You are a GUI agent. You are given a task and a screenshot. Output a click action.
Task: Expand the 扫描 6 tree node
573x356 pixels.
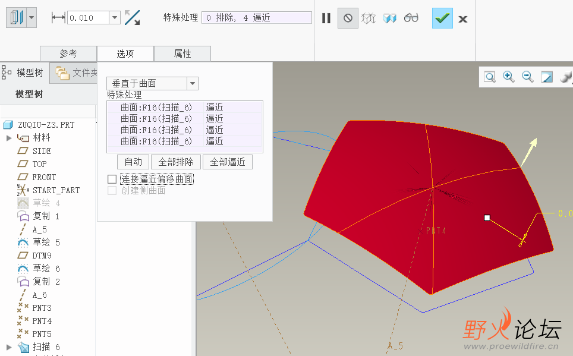[x=9, y=347]
